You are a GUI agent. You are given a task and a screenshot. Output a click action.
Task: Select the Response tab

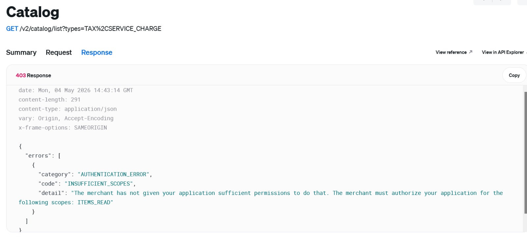click(x=97, y=53)
